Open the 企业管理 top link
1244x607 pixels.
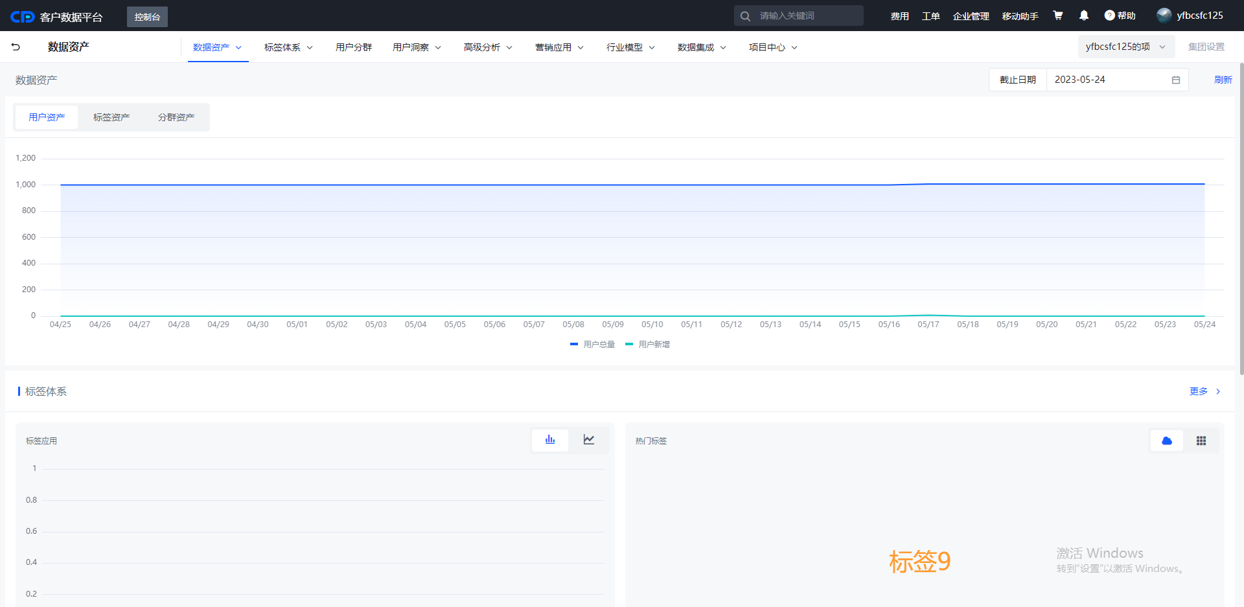click(x=971, y=16)
